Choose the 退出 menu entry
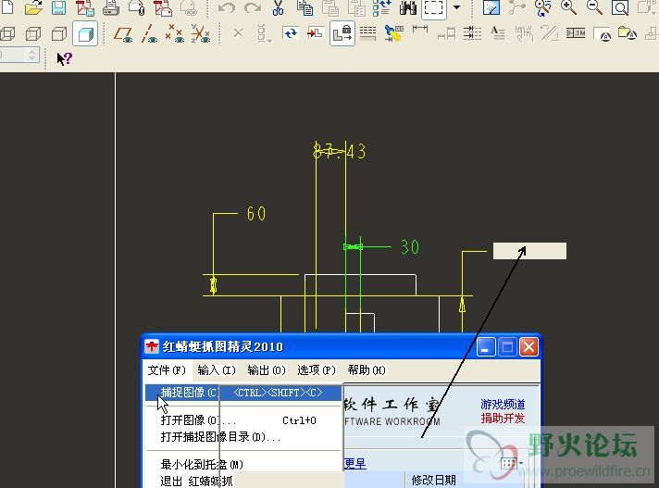The height and width of the screenshot is (488, 659). point(197,481)
